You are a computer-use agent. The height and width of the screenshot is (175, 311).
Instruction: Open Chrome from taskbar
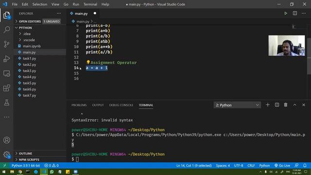pyautogui.click(x=20, y=172)
